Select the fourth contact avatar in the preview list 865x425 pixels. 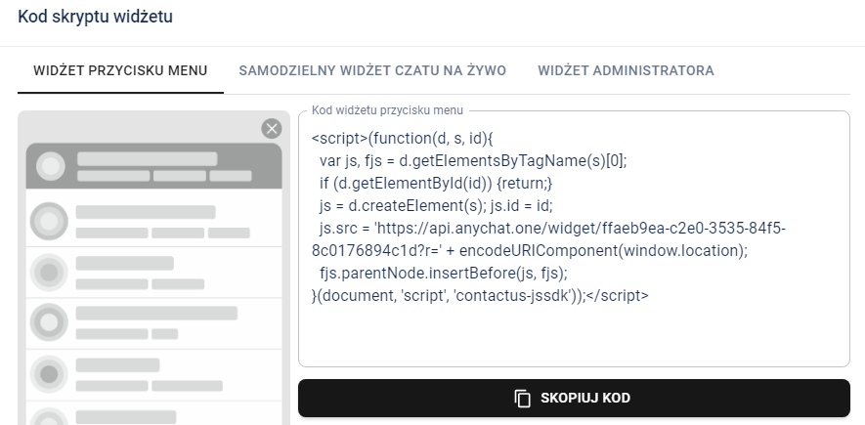(x=47, y=373)
